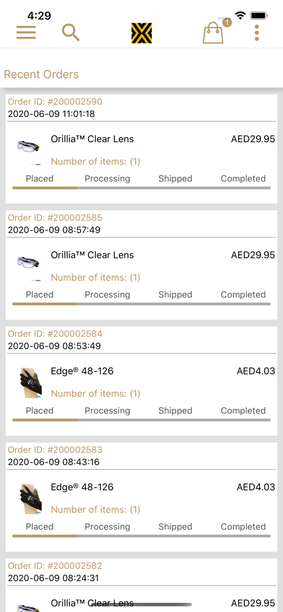Open gloves thumbnail in order #200002584
The image size is (283, 612).
tap(31, 383)
